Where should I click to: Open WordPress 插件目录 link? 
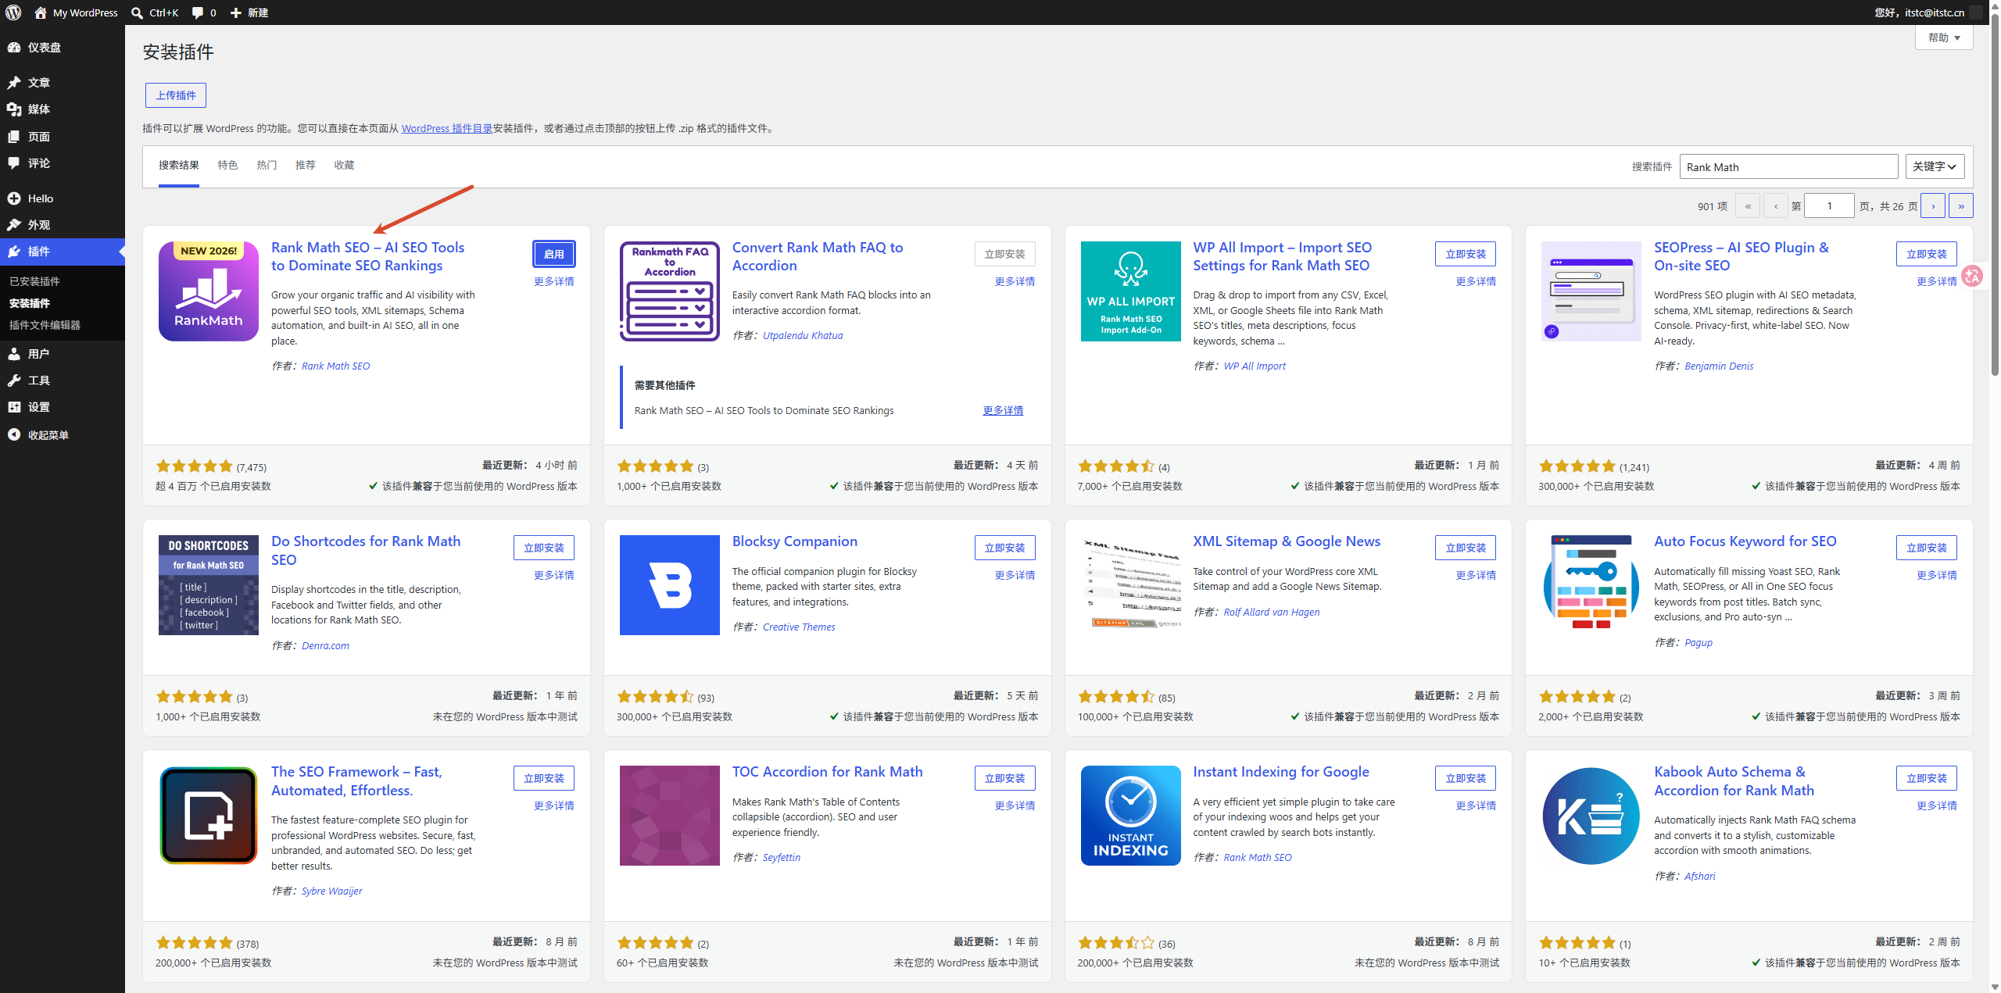[x=447, y=128]
